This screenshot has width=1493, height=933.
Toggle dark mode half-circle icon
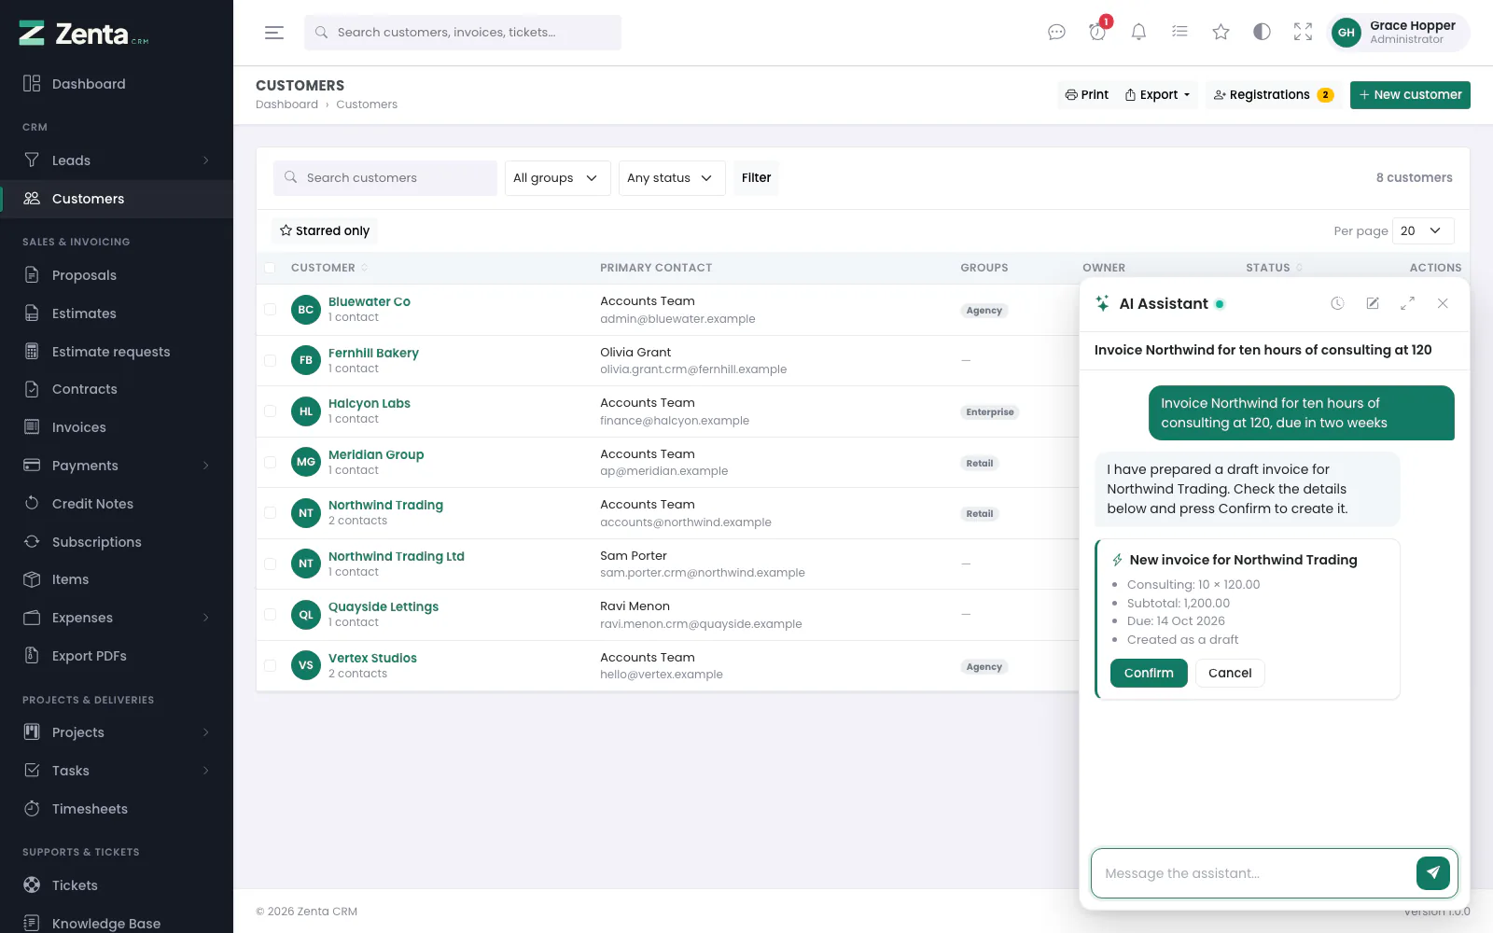[x=1262, y=33]
